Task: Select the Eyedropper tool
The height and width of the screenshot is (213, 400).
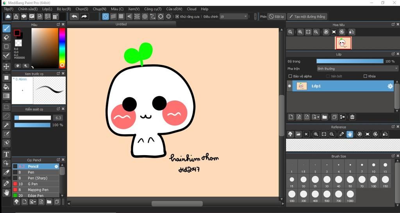Action: pos(6,183)
